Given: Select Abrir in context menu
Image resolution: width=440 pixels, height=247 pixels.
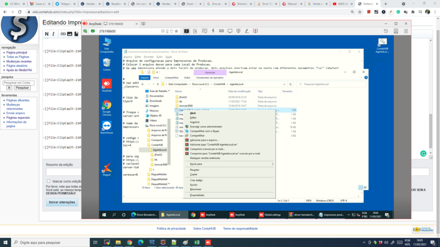Looking at the screenshot, I should (x=193, y=113).
